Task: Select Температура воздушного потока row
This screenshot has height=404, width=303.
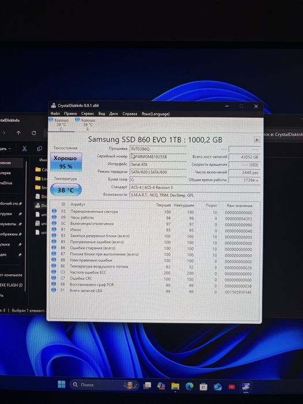Action: 154,267
